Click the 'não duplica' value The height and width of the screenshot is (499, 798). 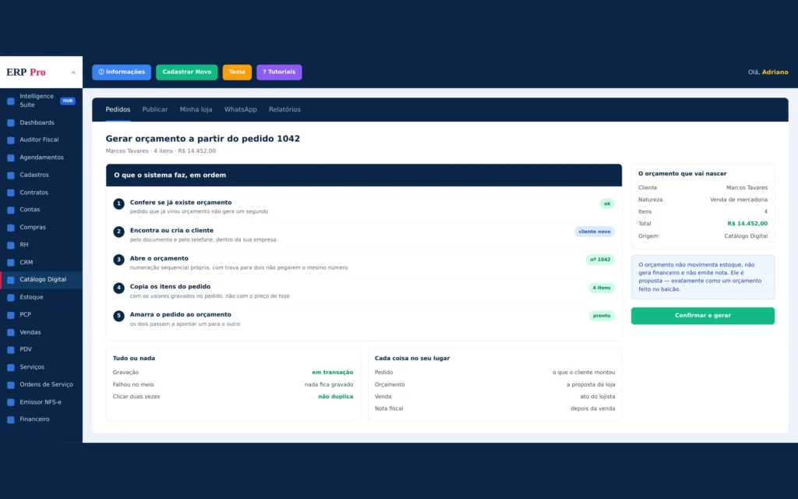335,397
